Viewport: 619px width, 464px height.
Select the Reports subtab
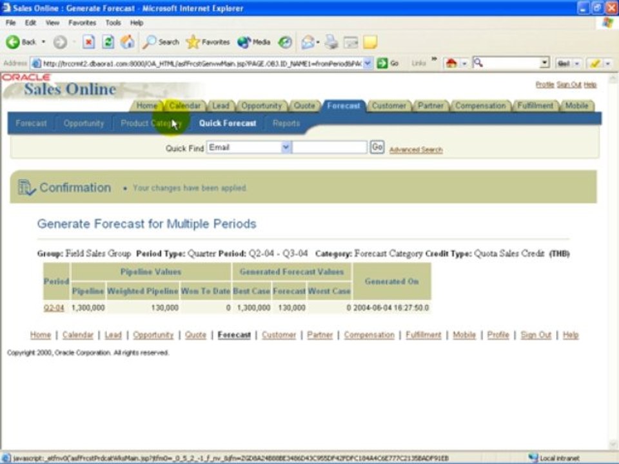click(286, 124)
